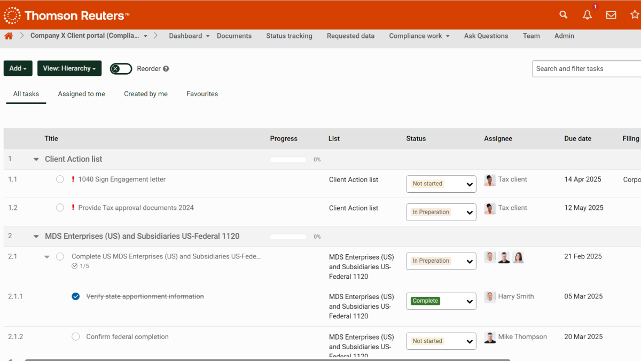Open messages envelope icon
Image resolution: width=641 pixels, height=361 pixels.
pos(611,15)
